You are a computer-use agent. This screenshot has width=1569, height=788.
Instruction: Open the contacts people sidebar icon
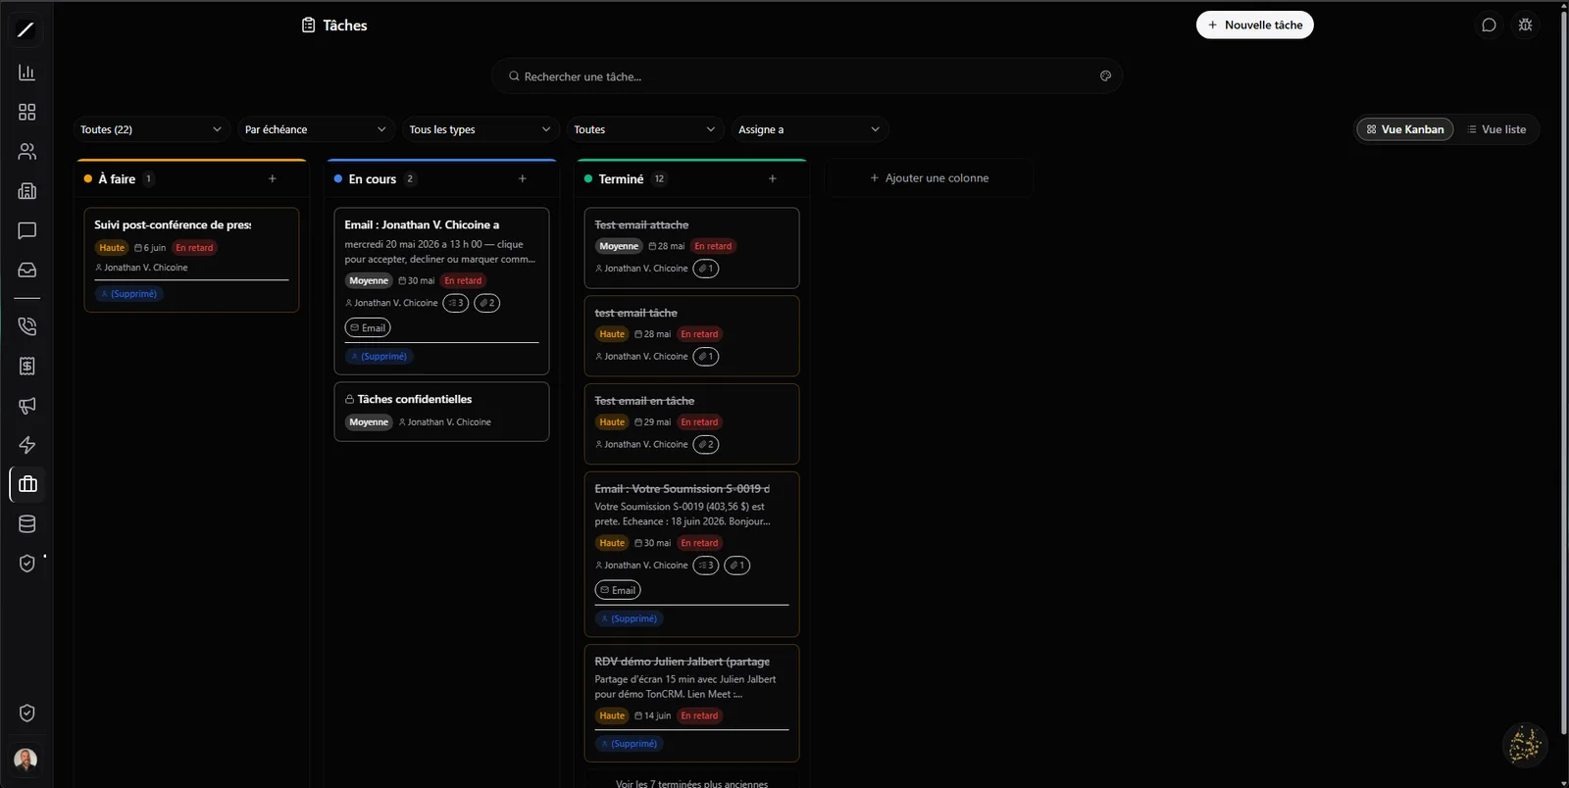click(26, 152)
